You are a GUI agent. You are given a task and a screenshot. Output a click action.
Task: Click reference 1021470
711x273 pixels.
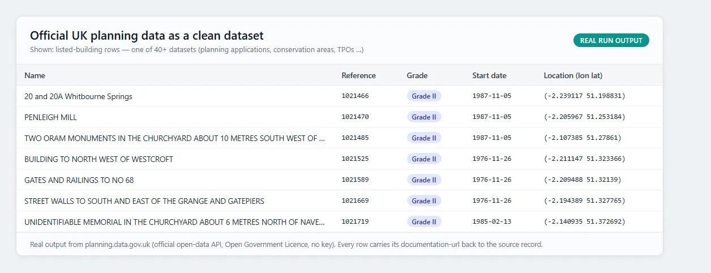click(355, 117)
